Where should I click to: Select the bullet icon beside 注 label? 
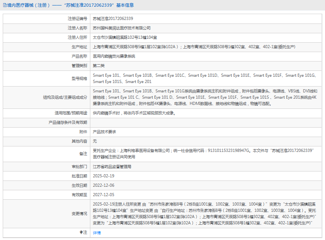click(81, 232)
